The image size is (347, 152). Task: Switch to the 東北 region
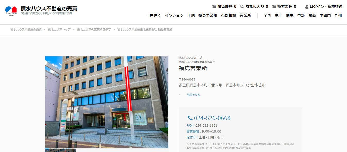[x=279, y=15]
